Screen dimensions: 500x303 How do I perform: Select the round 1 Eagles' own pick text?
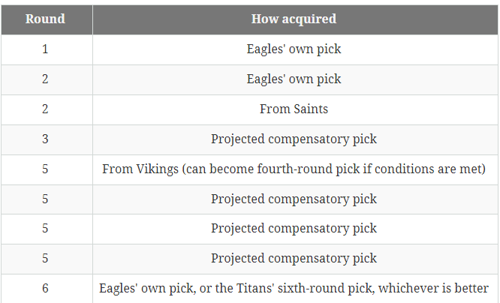[x=294, y=49]
